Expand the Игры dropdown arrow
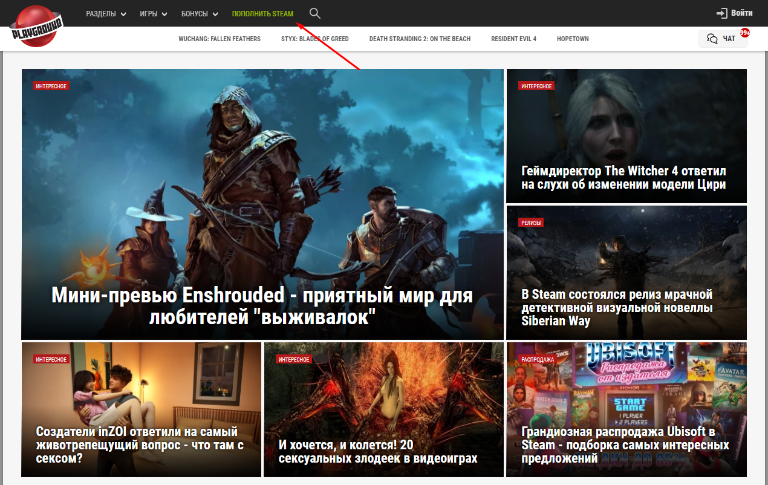This screenshot has height=485, width=768. (x=165, y=14)
